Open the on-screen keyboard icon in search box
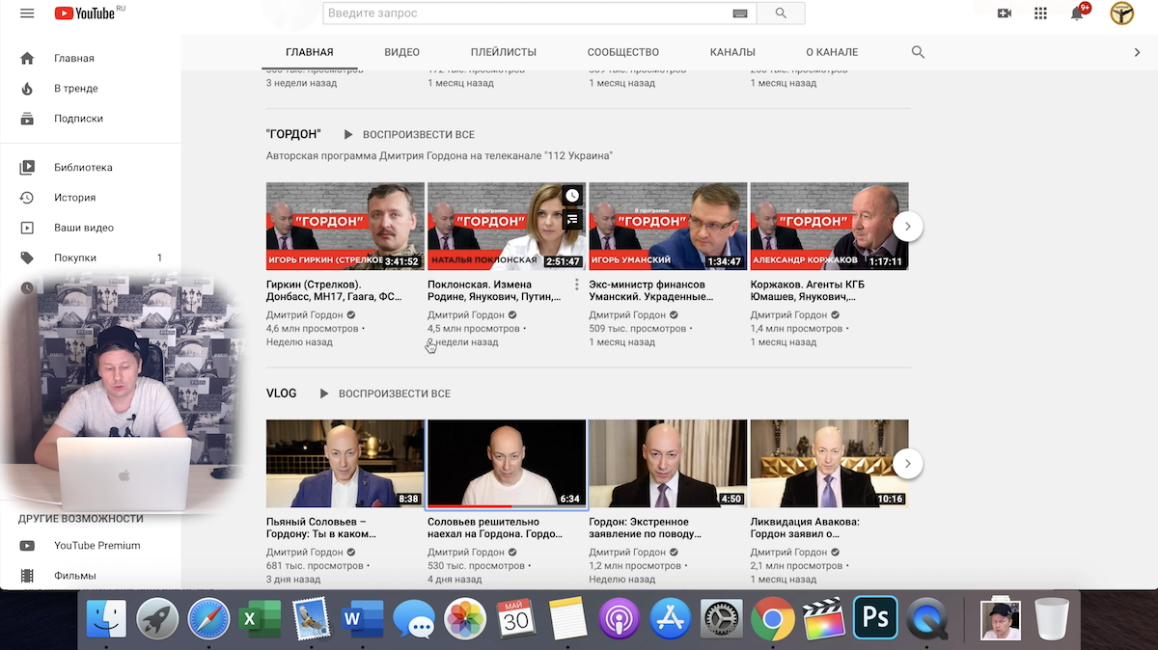1158x650 pixels. (x=740, y=14)
